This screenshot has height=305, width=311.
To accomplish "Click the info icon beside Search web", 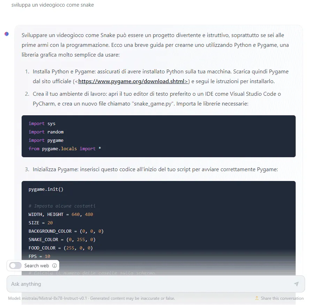I will (55, 266).
